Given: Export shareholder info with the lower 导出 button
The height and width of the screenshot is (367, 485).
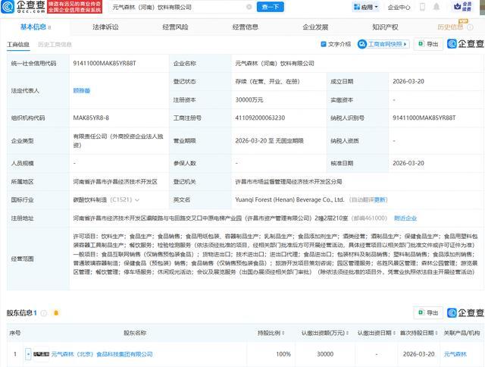Looking at the screenshot, I should coord(428,313).
